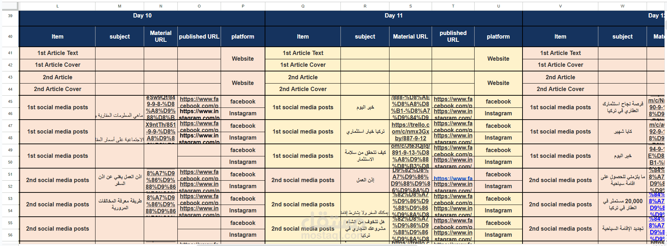Click facebook platform cell in column P row 45

coord(243,102)
